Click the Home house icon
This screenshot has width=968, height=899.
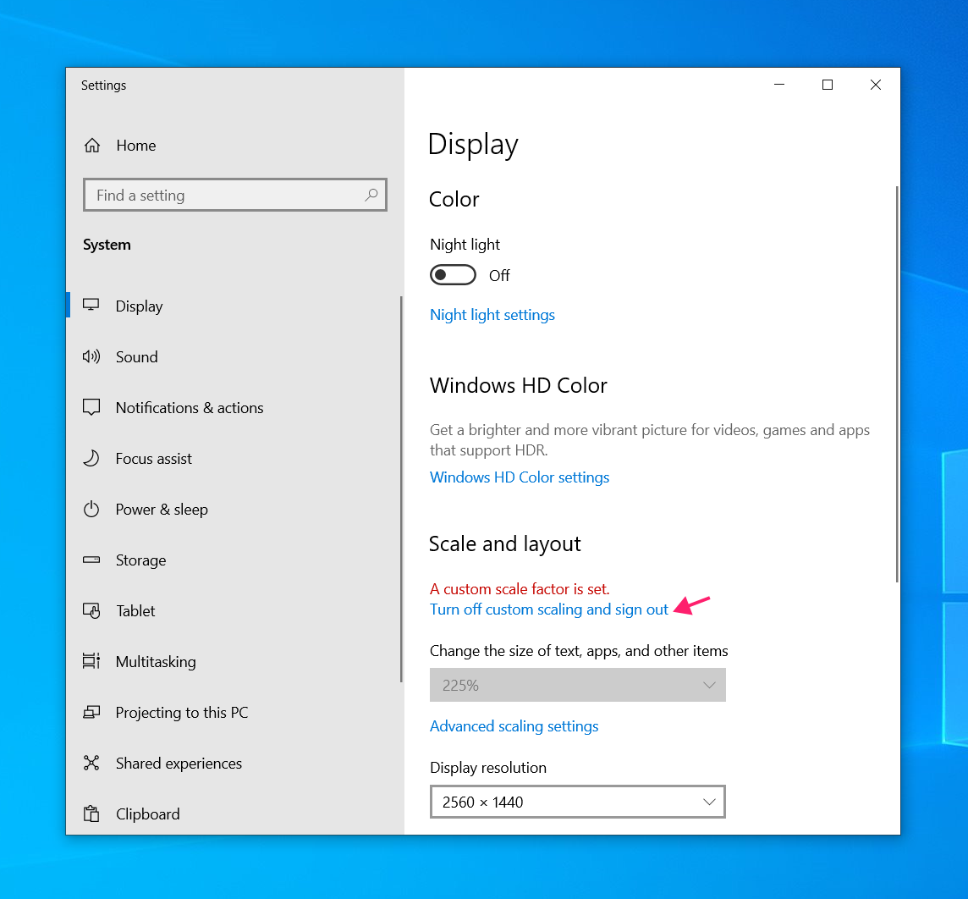coord(92,145)
